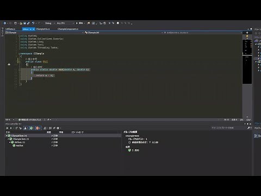Click the split editor icon above scrollbar
Screen dimensions: 261x196
click(x=247, y=33)
